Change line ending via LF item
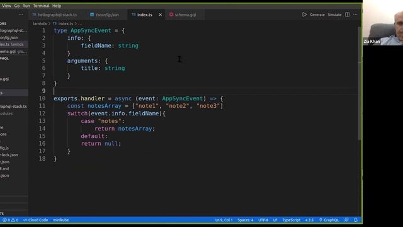Screen dimensions: 403x227 pos(275,220)
